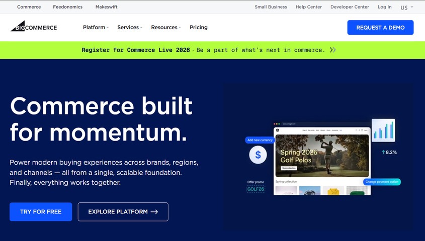Click Register for Commerce Live 2026 banner text
Screen dimensions: 425x241
coord(136,50)
